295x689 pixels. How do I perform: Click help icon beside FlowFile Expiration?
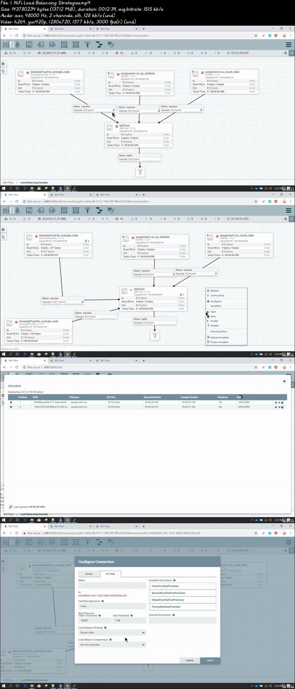pos(103,601)
